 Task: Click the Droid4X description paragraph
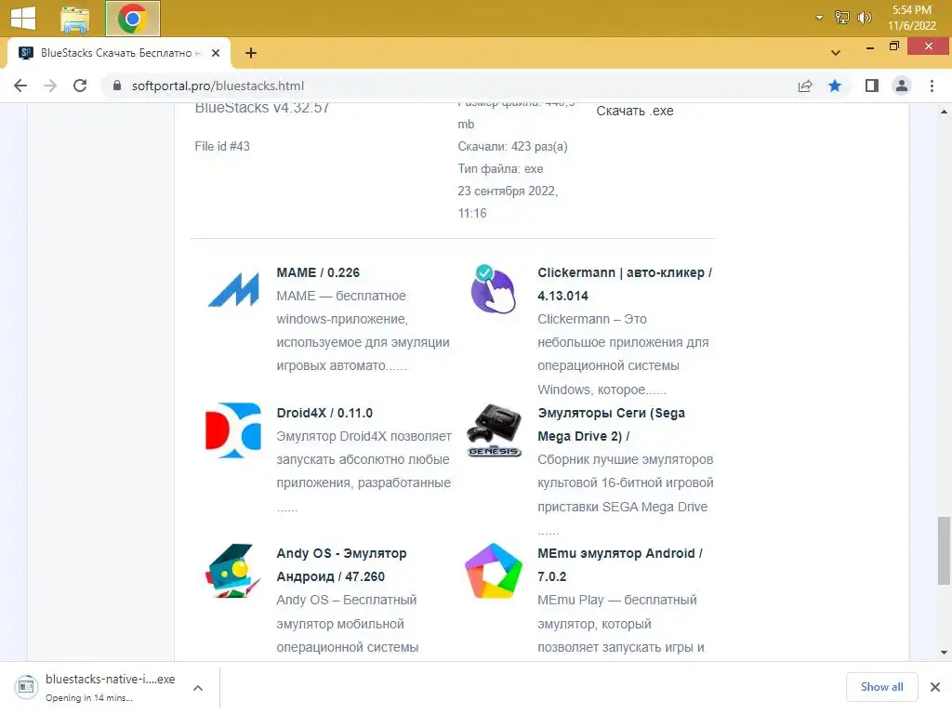(364, 471)
